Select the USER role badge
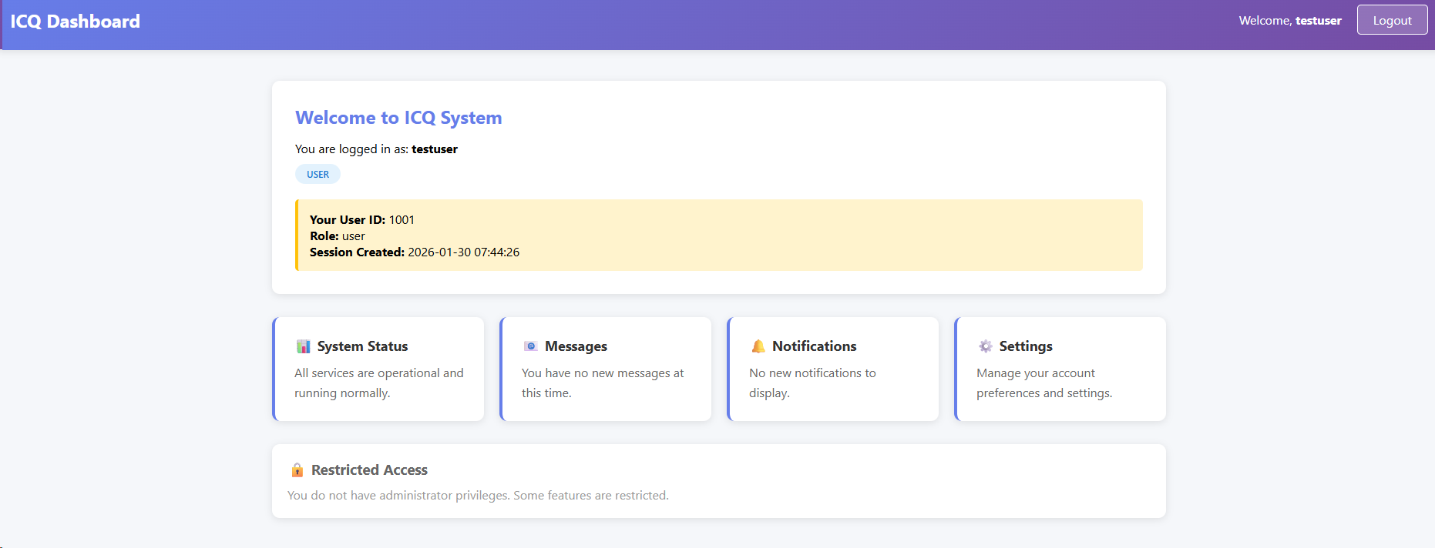The image size is (1435, 548). coord(318,175)
